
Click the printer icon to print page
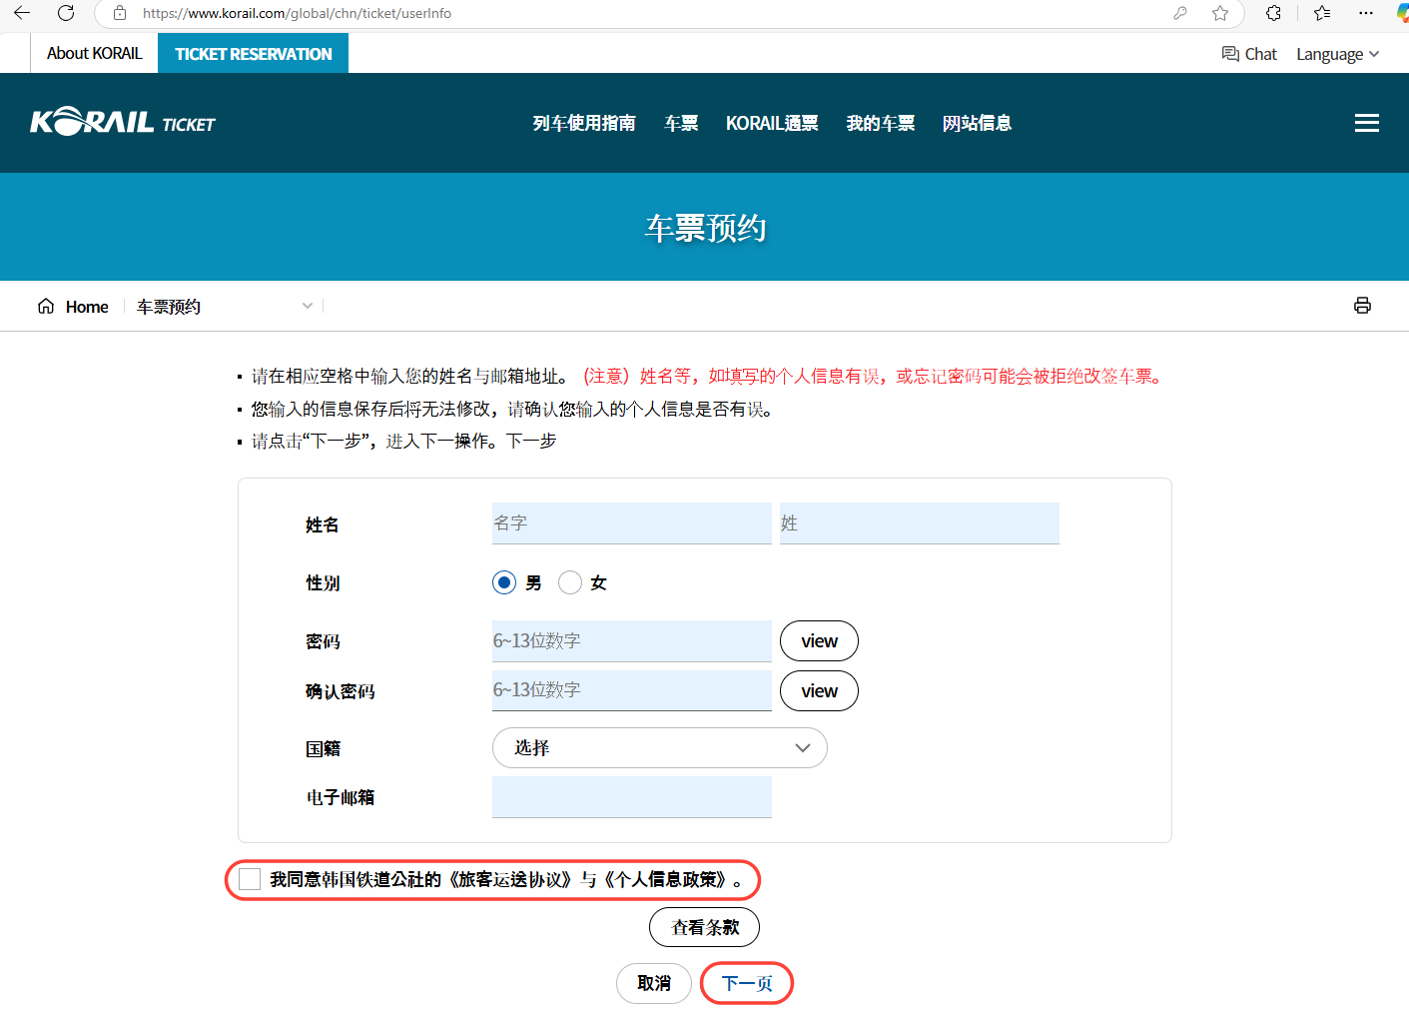[x=1362, y=306]
